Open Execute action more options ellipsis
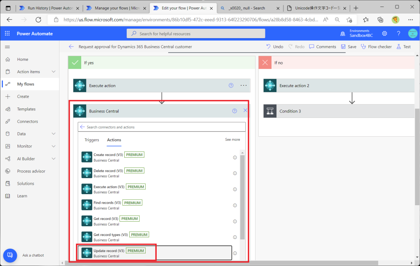This screenshot has height=266, width=420. pyautogui.click(x=244, y=85)
